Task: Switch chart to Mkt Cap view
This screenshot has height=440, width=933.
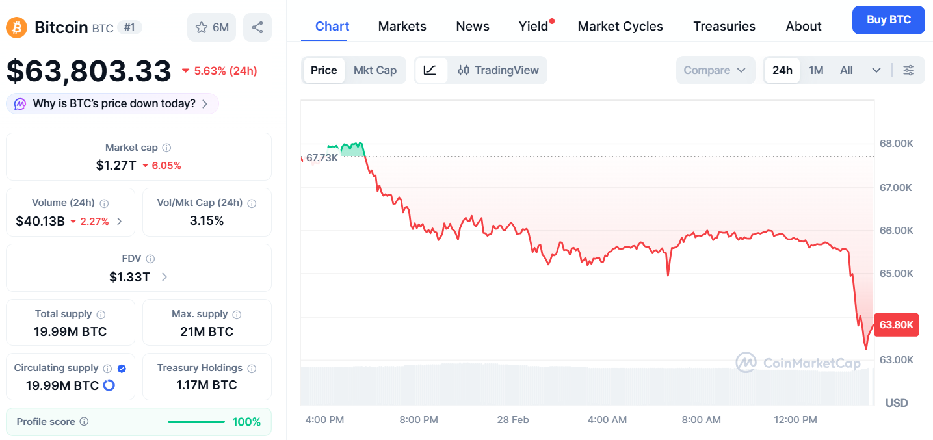Action: (375, 70)
